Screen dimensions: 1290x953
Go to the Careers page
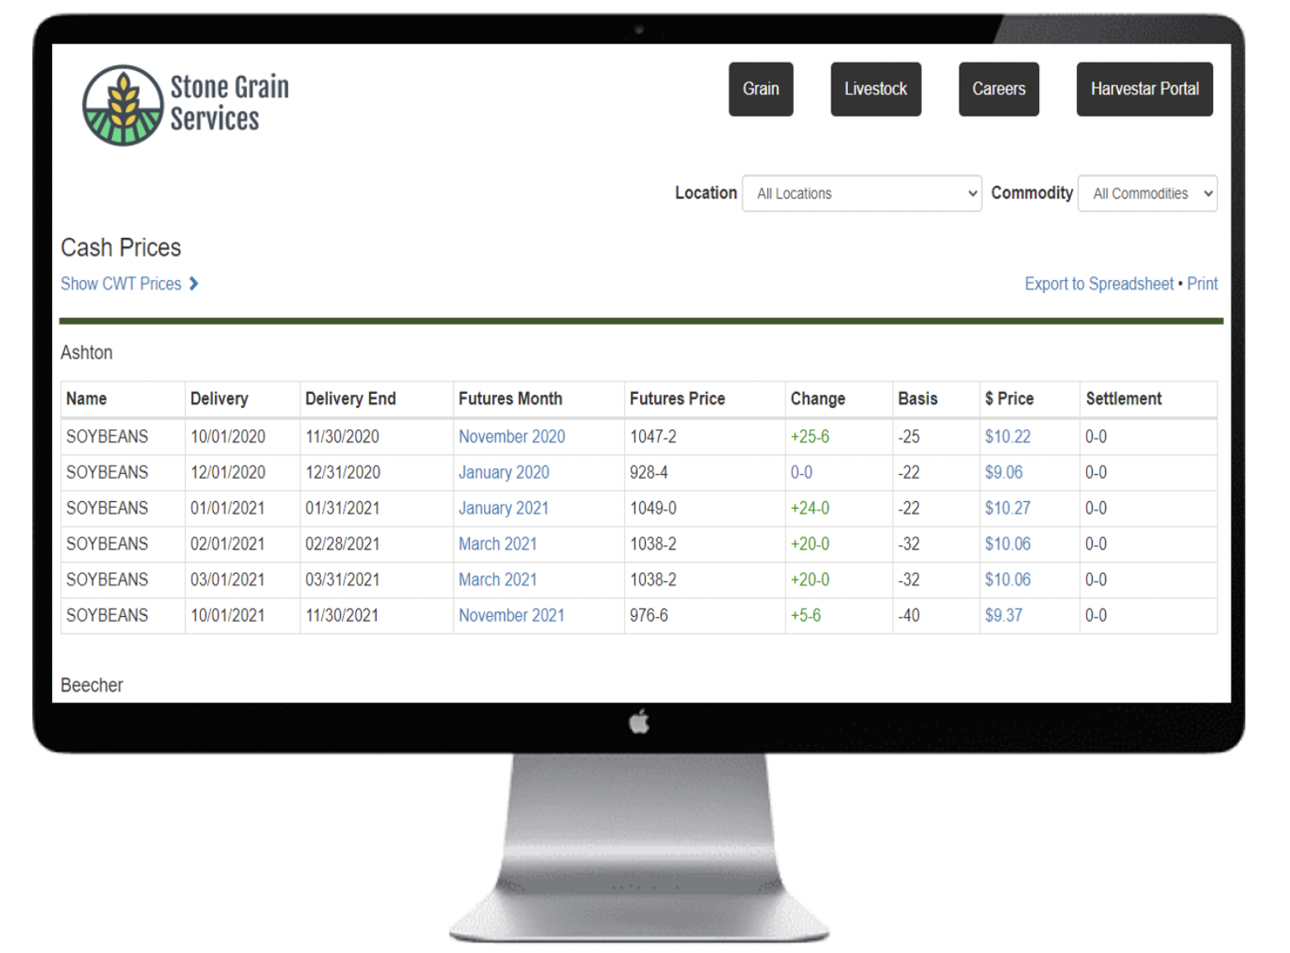coord(998,89)
